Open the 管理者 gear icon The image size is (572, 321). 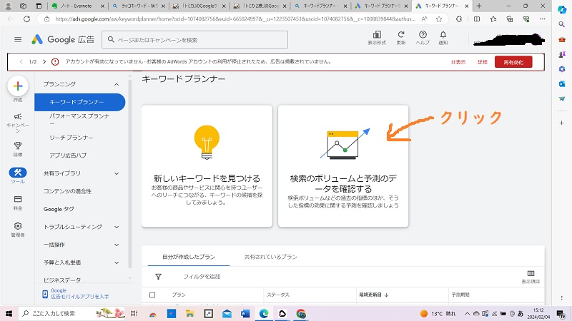(18, 226)
